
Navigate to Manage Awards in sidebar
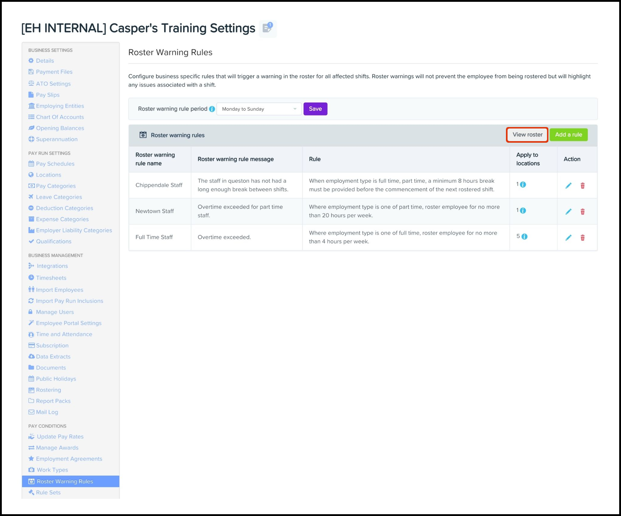pyautogui.click(x=57, y=448)
